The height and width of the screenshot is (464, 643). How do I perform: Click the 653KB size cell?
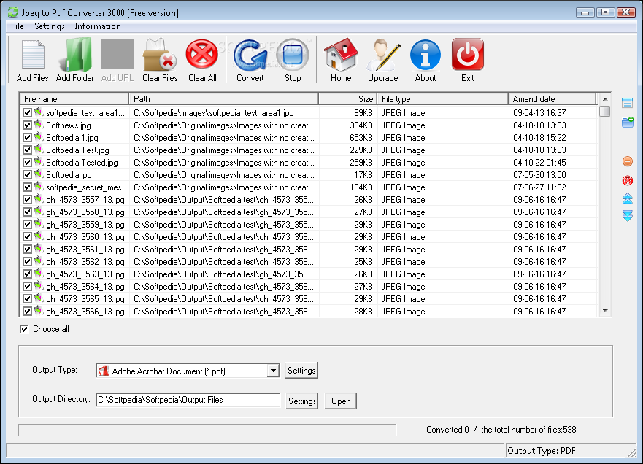click(361, 138)
